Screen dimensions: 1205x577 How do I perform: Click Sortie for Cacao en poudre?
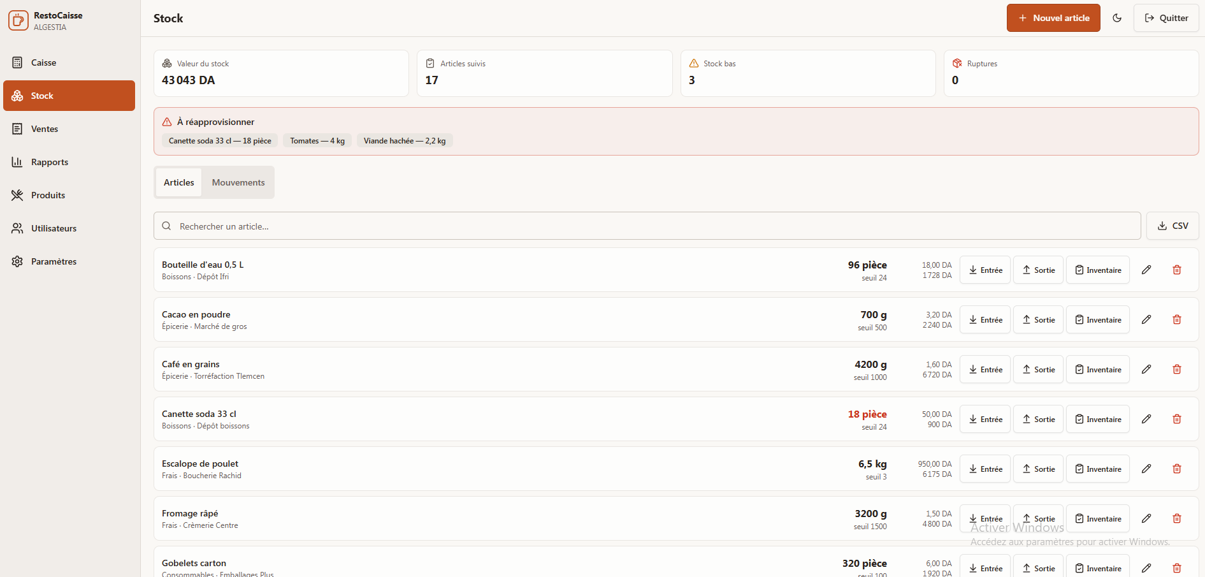[x=1038, y=319]
